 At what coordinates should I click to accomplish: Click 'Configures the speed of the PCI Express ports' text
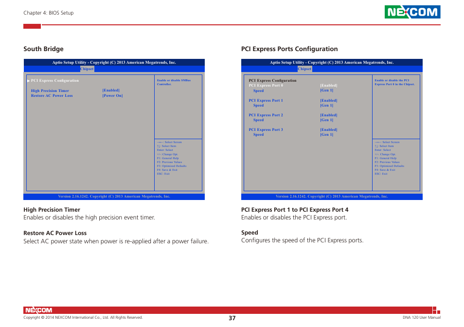coord(302,240)
